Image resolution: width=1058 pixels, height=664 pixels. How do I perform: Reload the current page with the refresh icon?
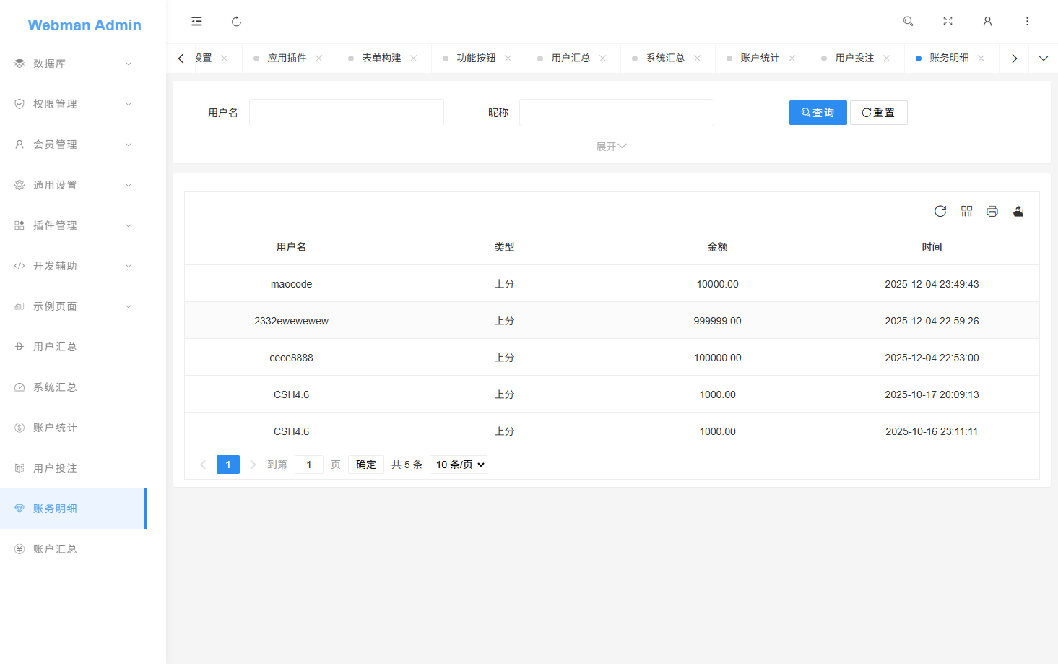coord(236,21)
